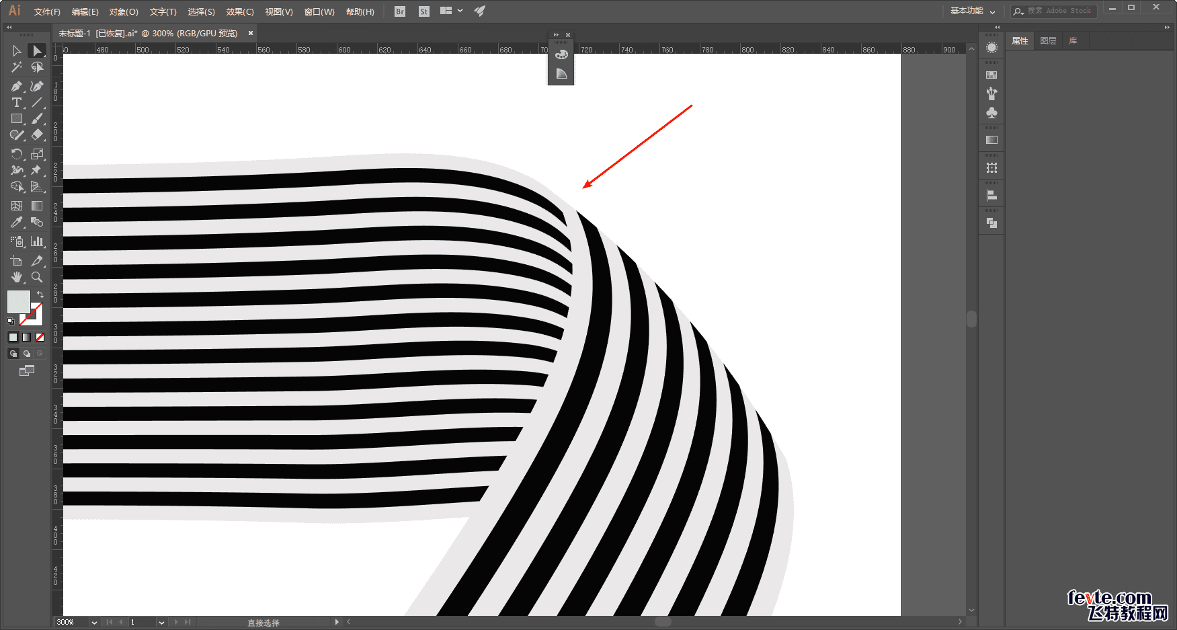The image size is (1177, 630).
Task: Expand the arrange documents dropdown
Action: pyautogui.click(x=460, y=11)
